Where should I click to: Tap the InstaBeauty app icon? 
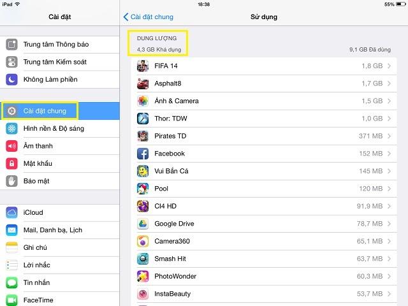pyautogui.click(x=143, y=294)
